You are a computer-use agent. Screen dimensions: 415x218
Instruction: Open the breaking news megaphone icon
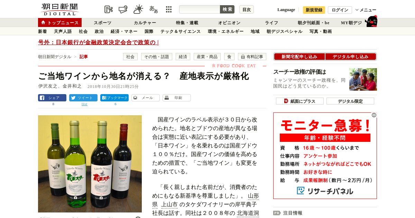click(123, 9)
